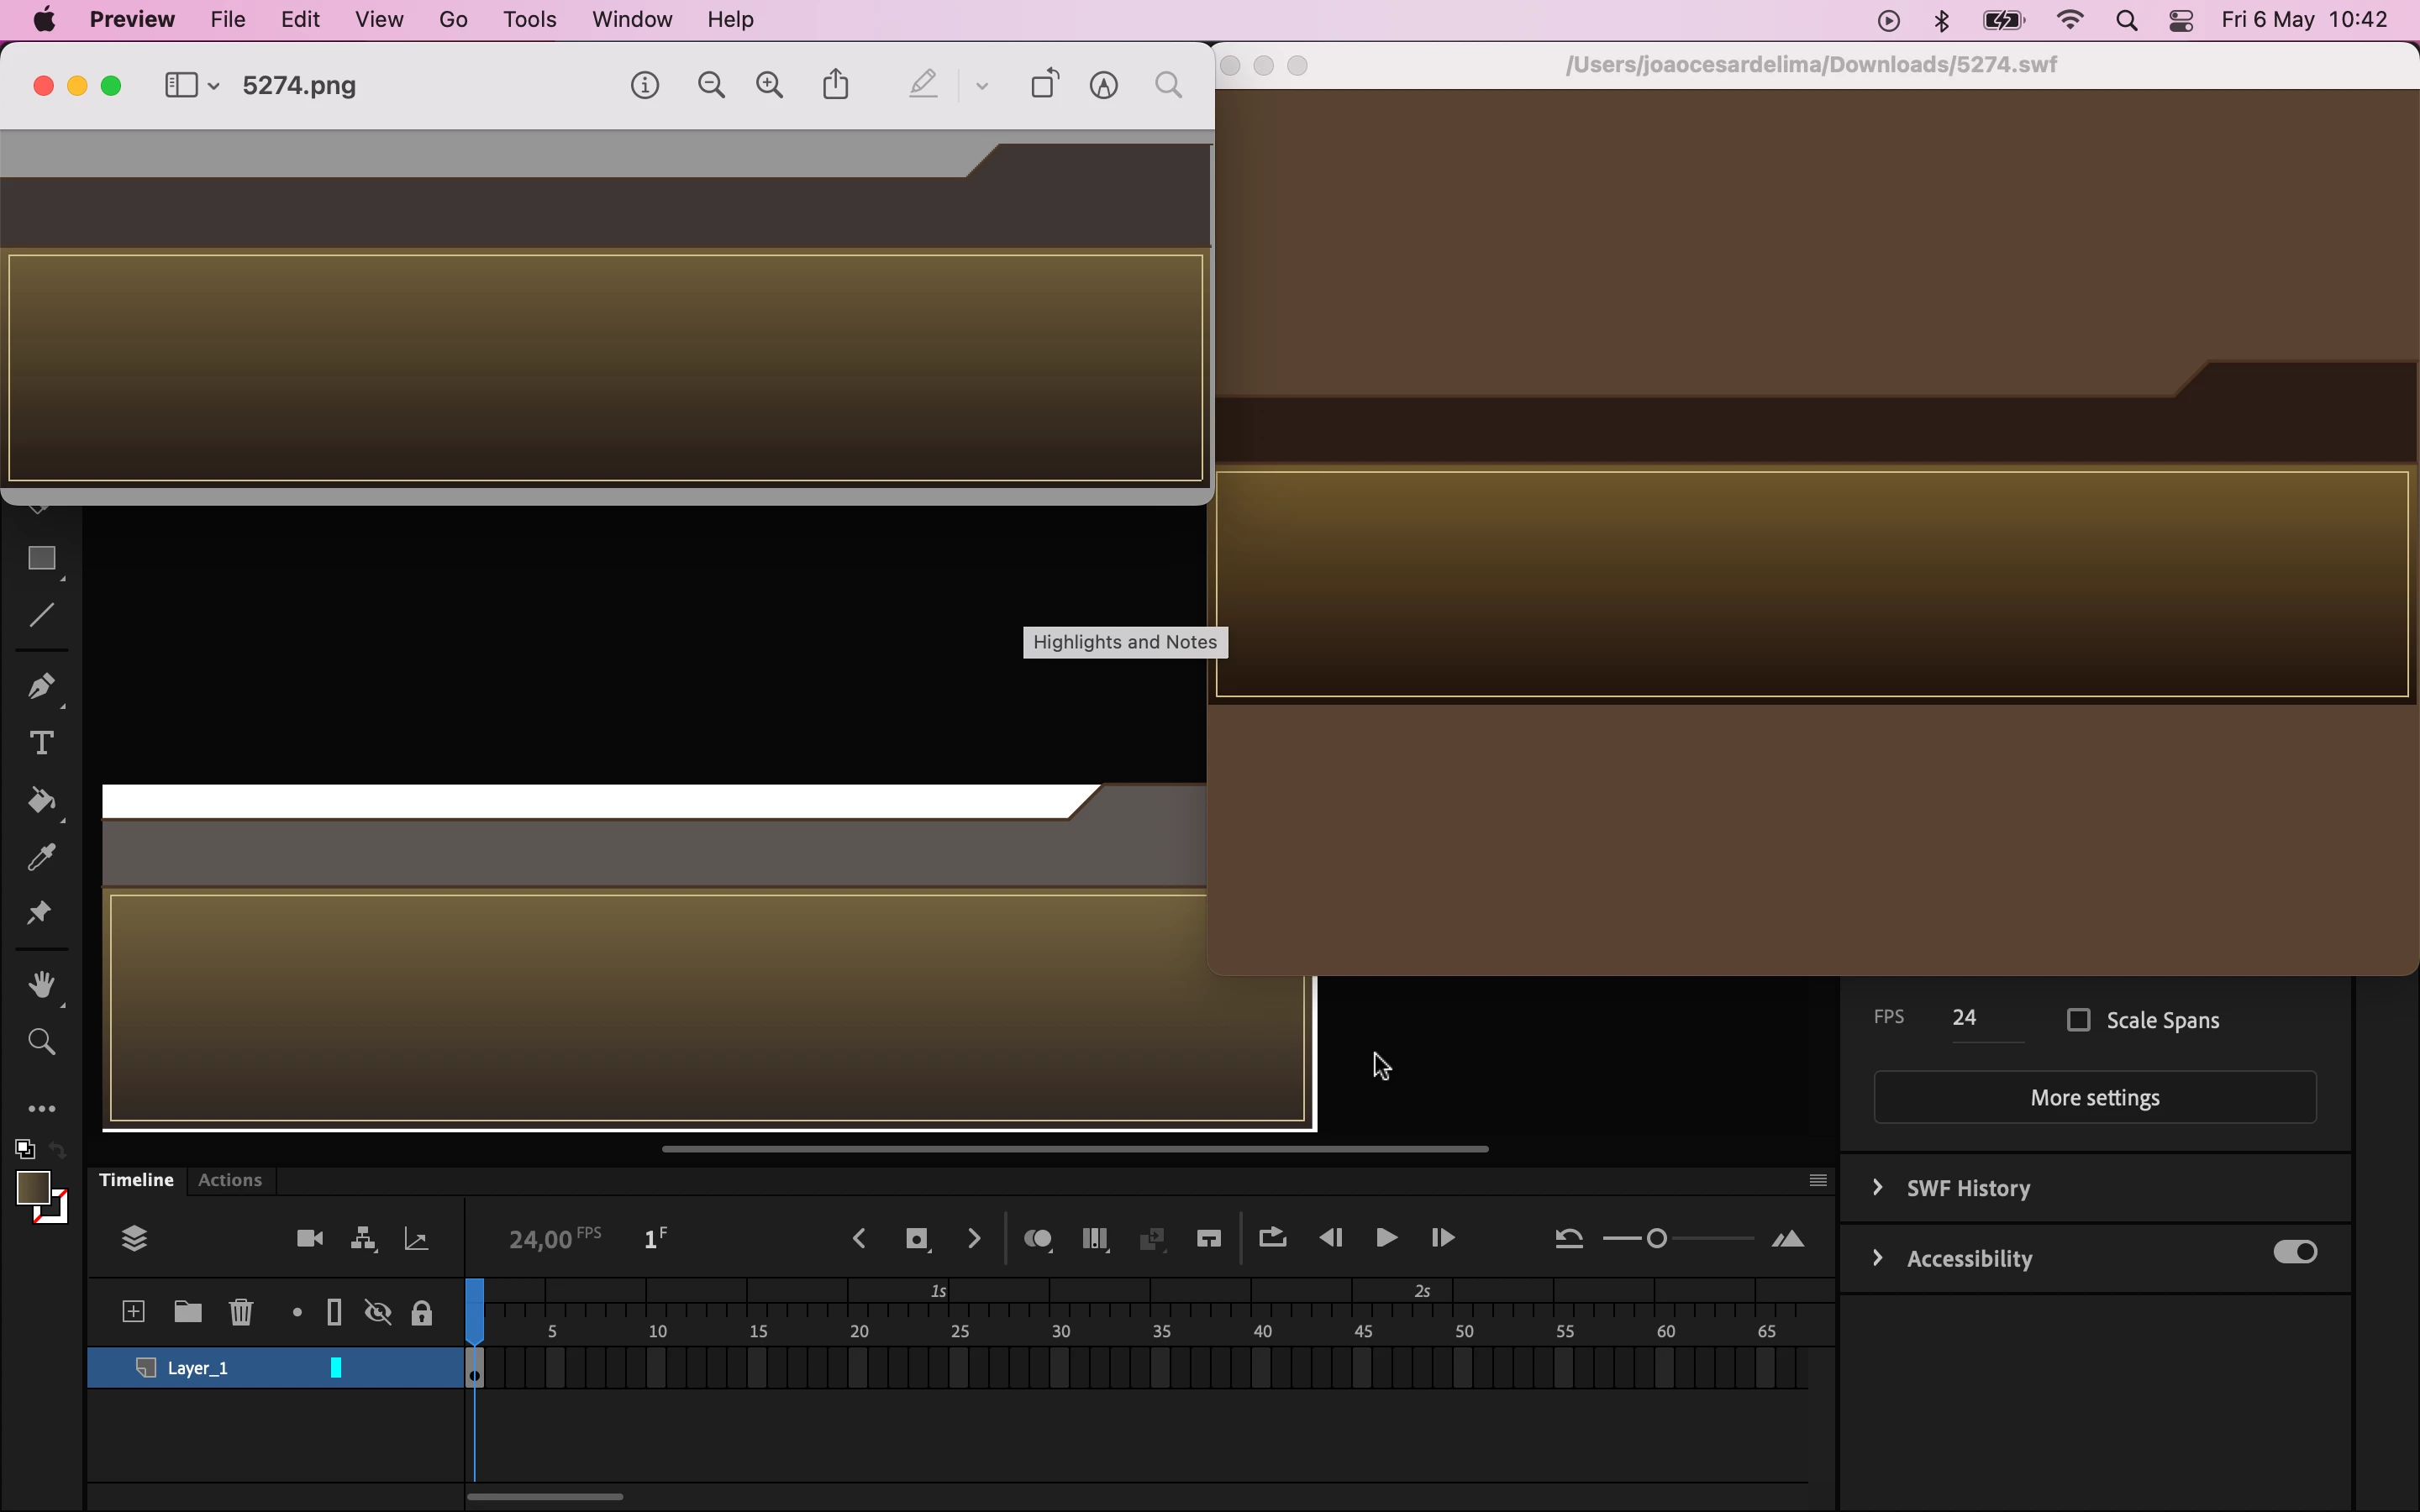The image size is (2420, 1512).
Task: Click the Add Camera icon in timeline
Action: [x=310, y=1239]
